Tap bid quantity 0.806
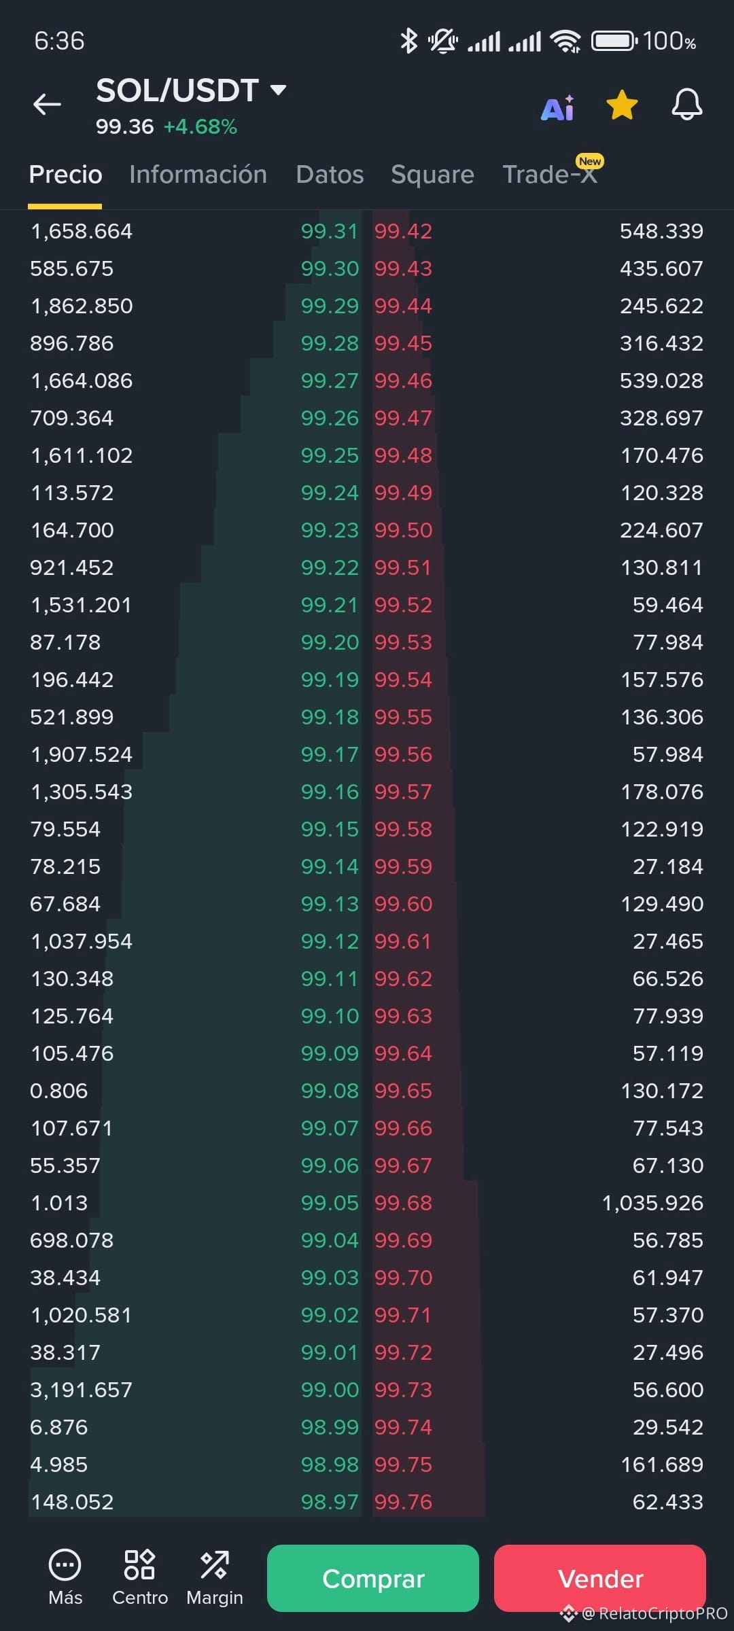 pos(59,1091)
